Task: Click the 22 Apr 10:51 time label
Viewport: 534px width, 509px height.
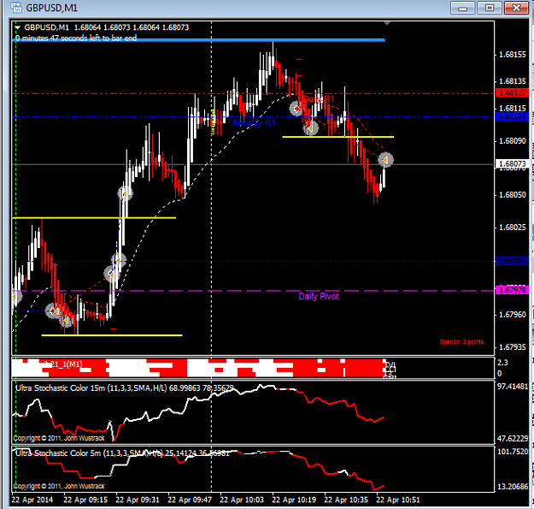Action: coord(398,500)
